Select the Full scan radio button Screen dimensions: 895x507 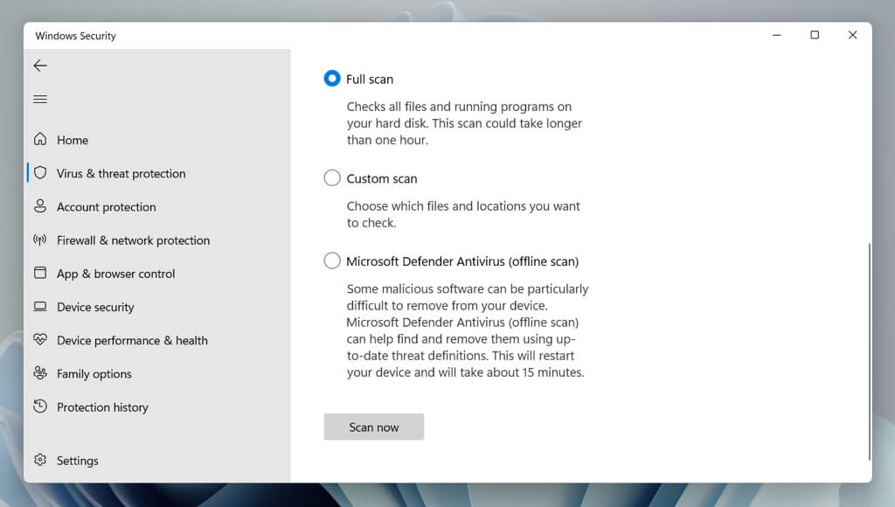[332, 78]
